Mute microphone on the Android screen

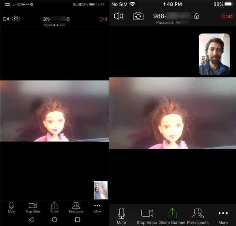tap(12, 207)
